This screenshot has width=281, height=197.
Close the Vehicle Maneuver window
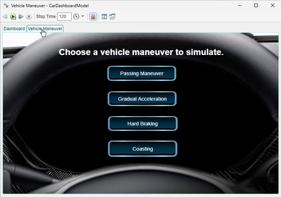click(273, 5)
